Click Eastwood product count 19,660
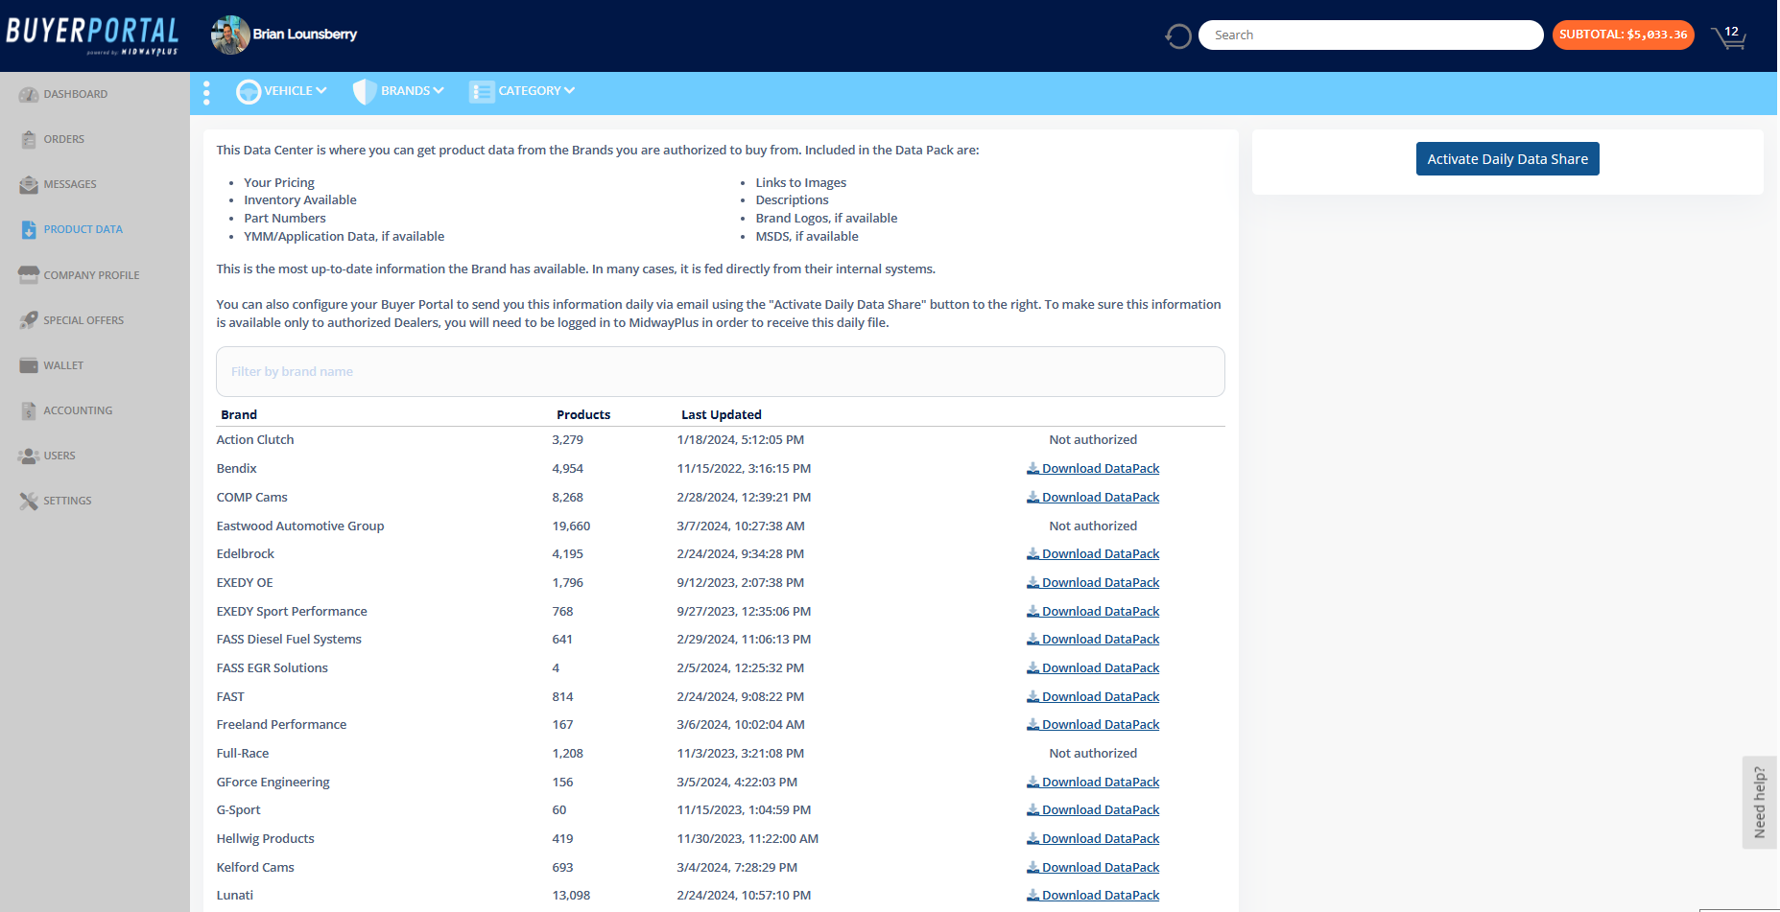The image size is (1780, 912). coord(571,526)
